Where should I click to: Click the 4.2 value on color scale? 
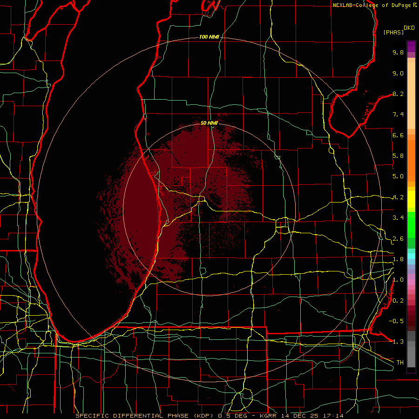[x=398, y=197]
